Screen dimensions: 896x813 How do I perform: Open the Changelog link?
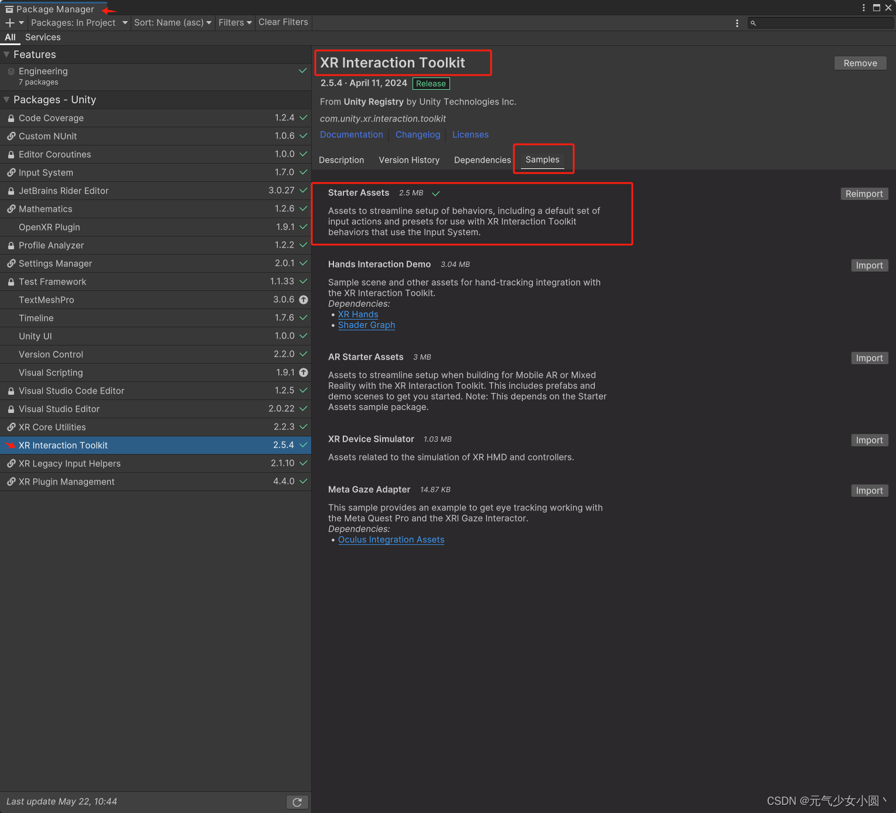(418, 135)
